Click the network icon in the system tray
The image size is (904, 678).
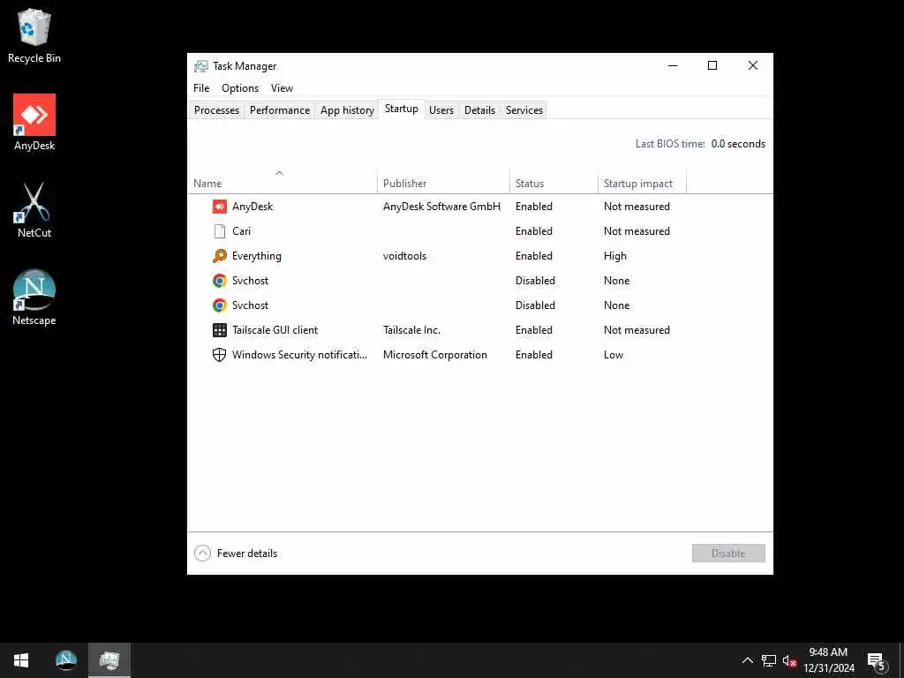click(769, 660)
